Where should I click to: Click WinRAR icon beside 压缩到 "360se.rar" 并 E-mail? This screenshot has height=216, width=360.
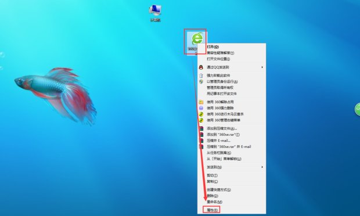[x=201, y=147]
